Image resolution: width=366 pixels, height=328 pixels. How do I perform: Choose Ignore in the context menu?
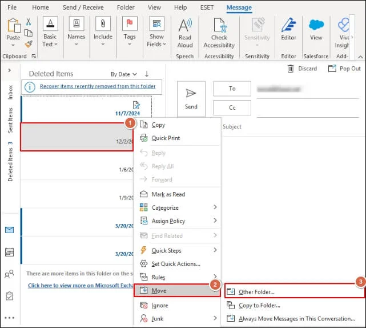tap(178, 305)
